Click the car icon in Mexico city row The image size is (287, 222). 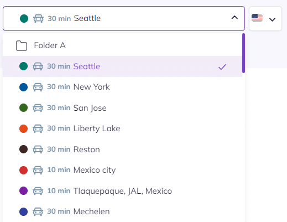[38, 170]
